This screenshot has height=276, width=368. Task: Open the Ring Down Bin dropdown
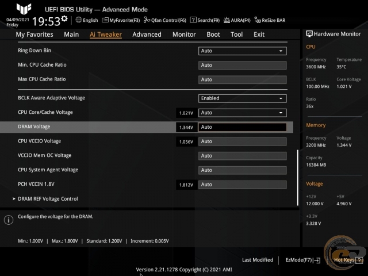pyautogui.click(x=242, y=51)
